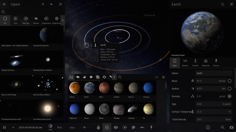
Task: Switch to the Materials tab
Action: [x=206, y=63]
